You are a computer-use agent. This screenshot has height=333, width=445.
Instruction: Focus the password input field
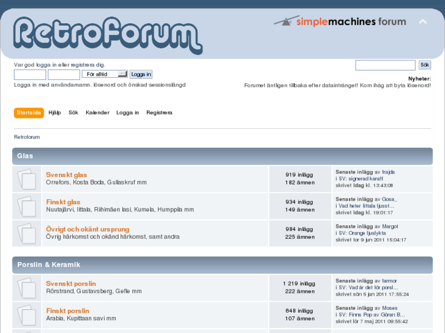point(64,75)
